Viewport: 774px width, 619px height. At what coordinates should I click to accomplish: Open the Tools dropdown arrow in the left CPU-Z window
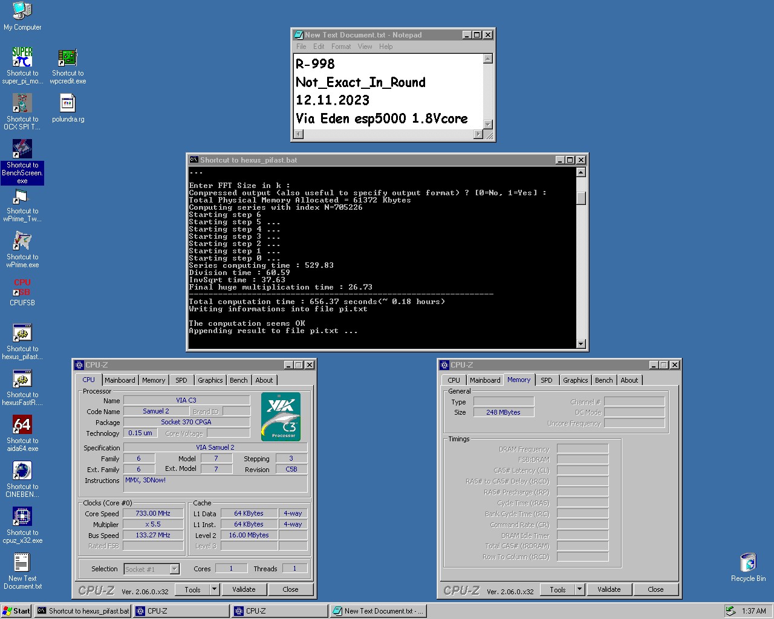click(214, 589)
